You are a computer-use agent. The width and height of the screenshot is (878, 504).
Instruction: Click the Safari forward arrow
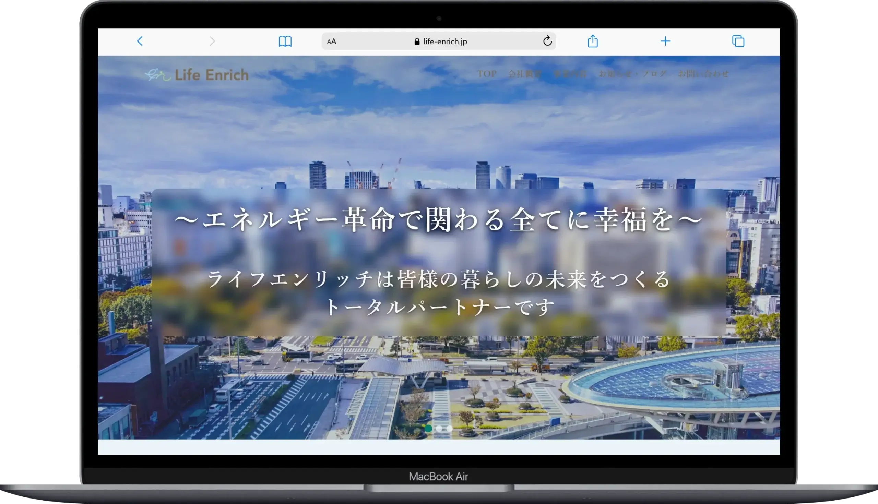[212, 41]
